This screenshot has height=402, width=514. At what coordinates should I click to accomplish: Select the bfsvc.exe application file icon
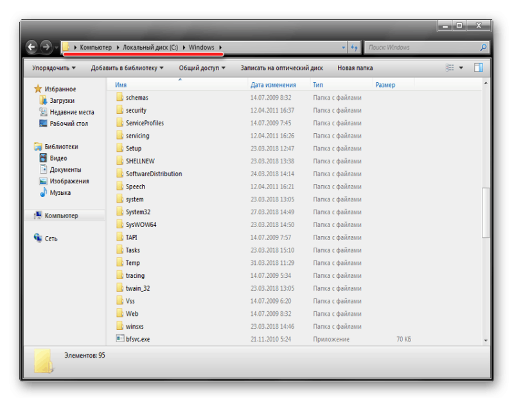[x=120, y=339]
